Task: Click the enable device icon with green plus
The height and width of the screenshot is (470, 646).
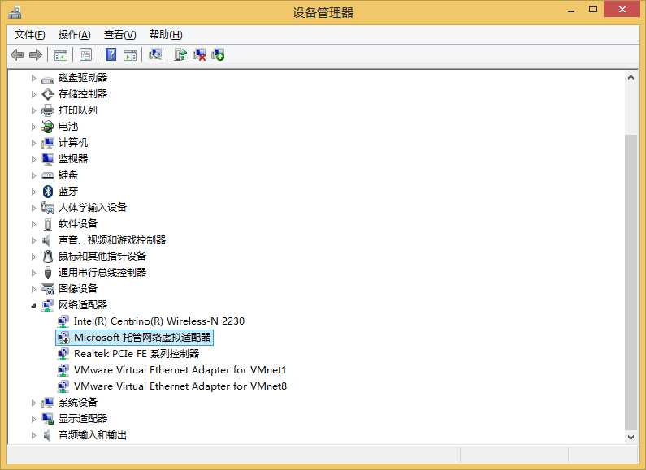Action: pyautogui.click(x=218, y=54)
